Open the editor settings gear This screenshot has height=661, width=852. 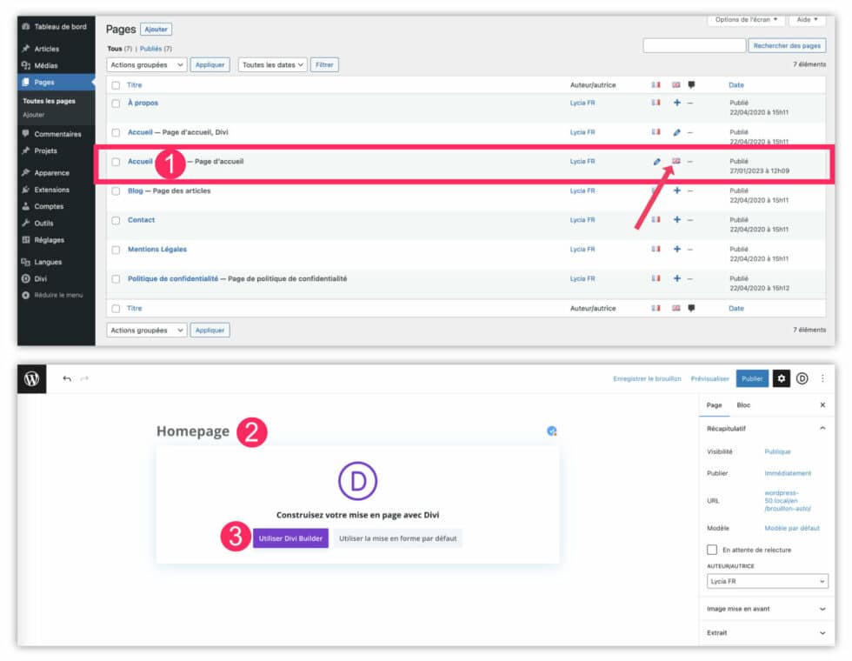coord(782,378)
